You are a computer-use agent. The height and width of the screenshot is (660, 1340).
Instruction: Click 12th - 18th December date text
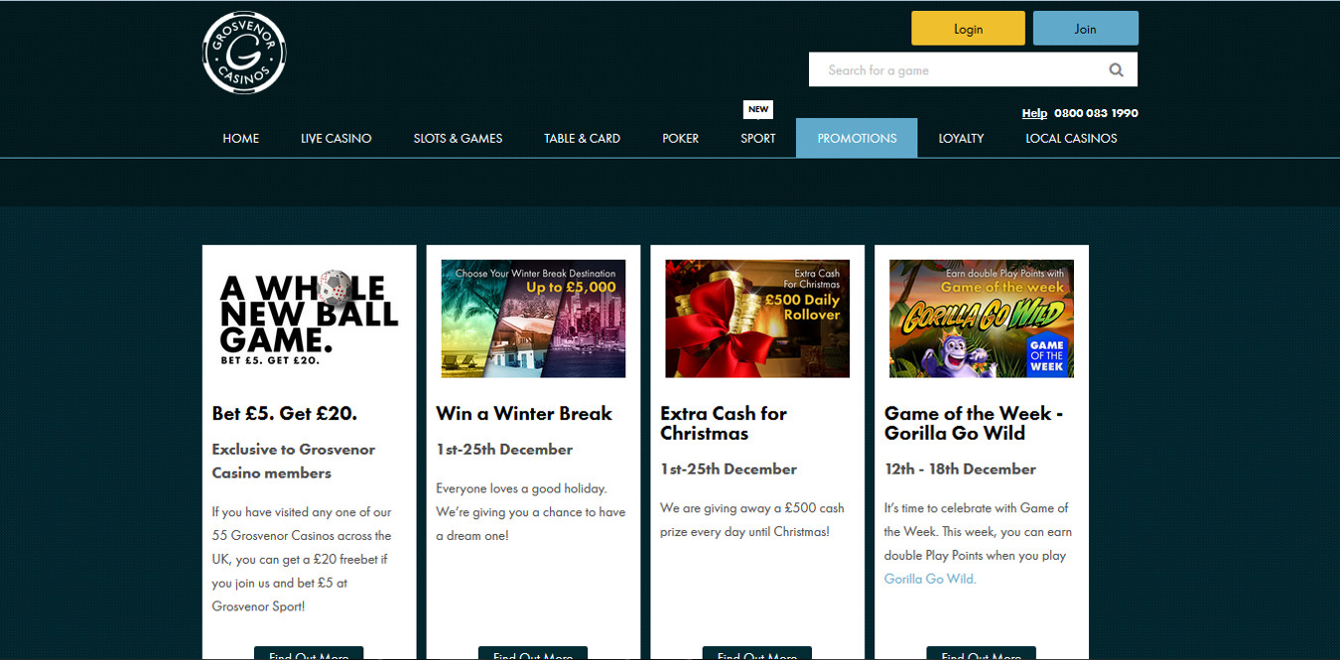tap(960, 468)
